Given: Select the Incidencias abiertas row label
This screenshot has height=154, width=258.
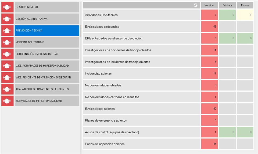Looking at the screenshot, I should (142, 74).
